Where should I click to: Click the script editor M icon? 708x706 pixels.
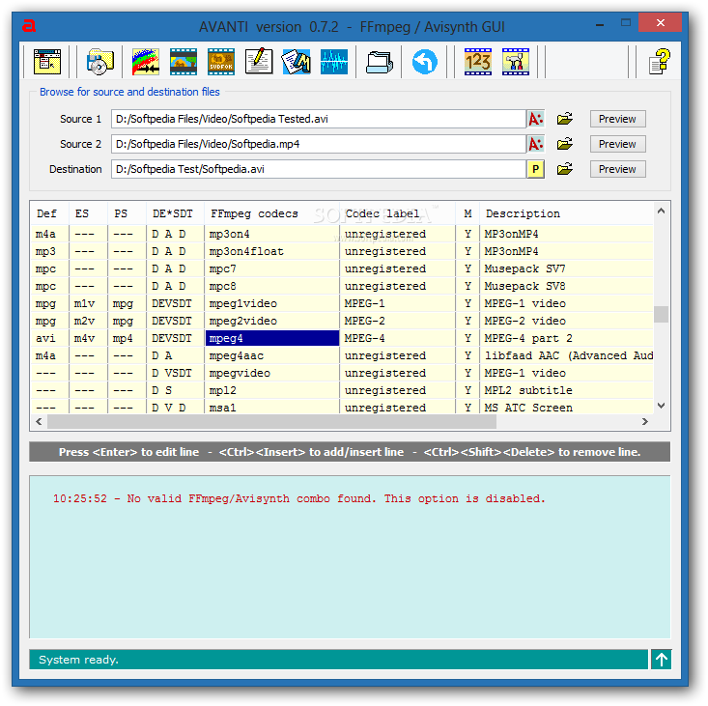point(297,62)
